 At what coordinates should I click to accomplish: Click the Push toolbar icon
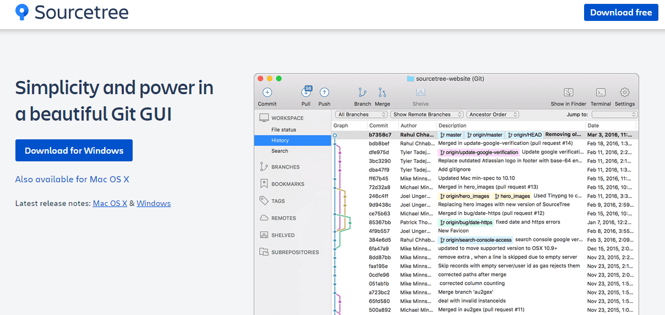tap(324, 93)
